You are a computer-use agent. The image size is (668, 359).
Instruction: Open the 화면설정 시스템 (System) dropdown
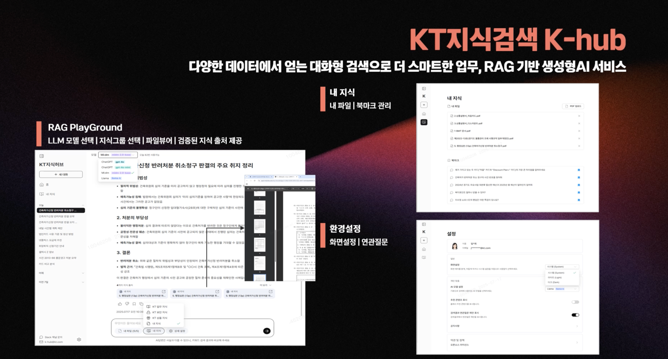(562, 267)
